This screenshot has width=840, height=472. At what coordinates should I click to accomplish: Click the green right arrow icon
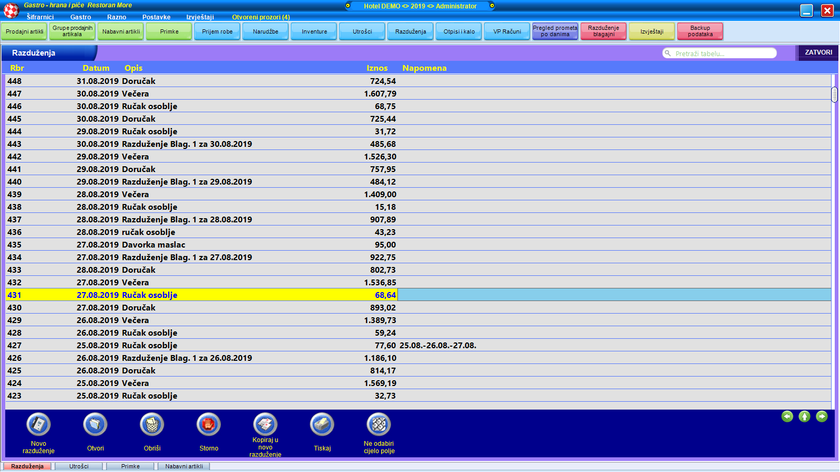point(822,416)
